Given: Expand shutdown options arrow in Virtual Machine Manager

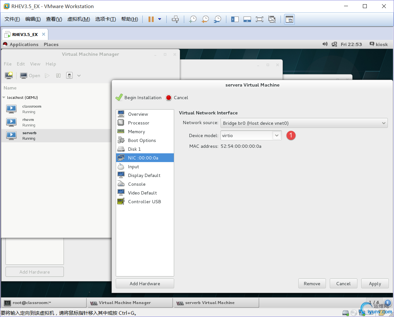Looking at the screenshot, I should point(79,76).
